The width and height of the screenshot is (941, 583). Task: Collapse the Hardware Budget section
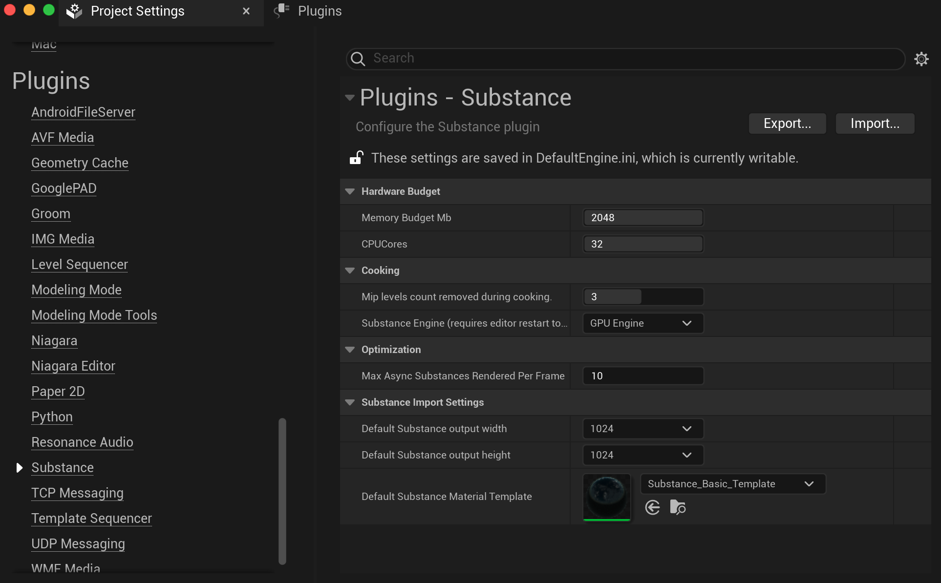click(x=350, y=191)
